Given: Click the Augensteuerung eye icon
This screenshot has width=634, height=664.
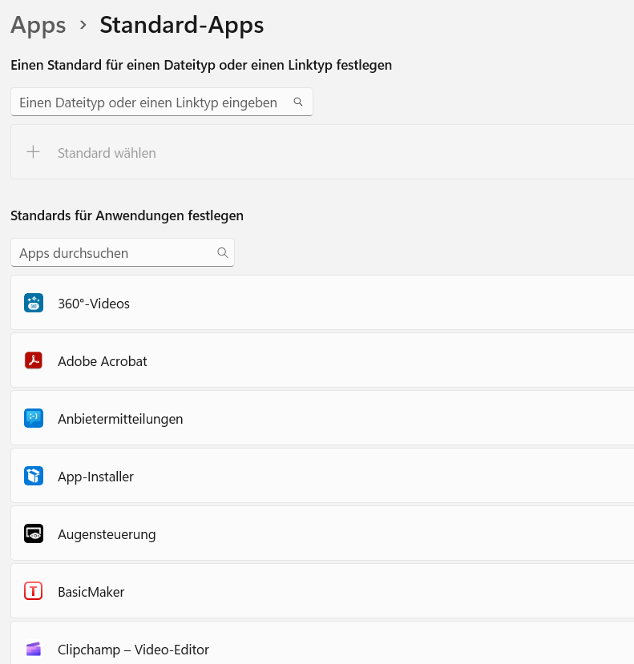Looking at the screenshot, I should pos(33,534).
